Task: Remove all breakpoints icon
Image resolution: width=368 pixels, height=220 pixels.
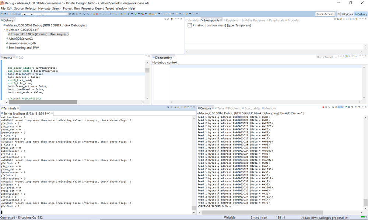Action: click(x=338, y=19)
